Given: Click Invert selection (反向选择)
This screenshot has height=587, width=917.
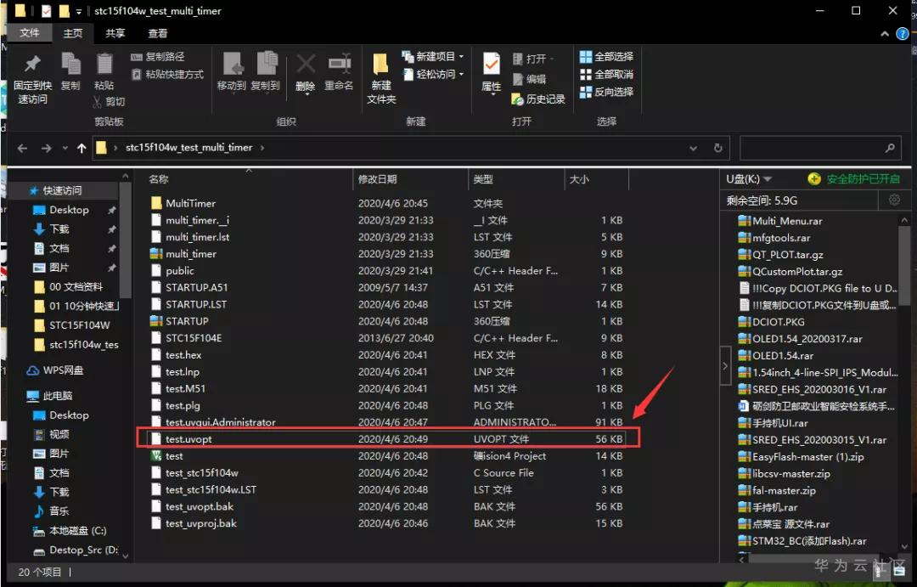Looking at the screenshot, I should (606, 92).
